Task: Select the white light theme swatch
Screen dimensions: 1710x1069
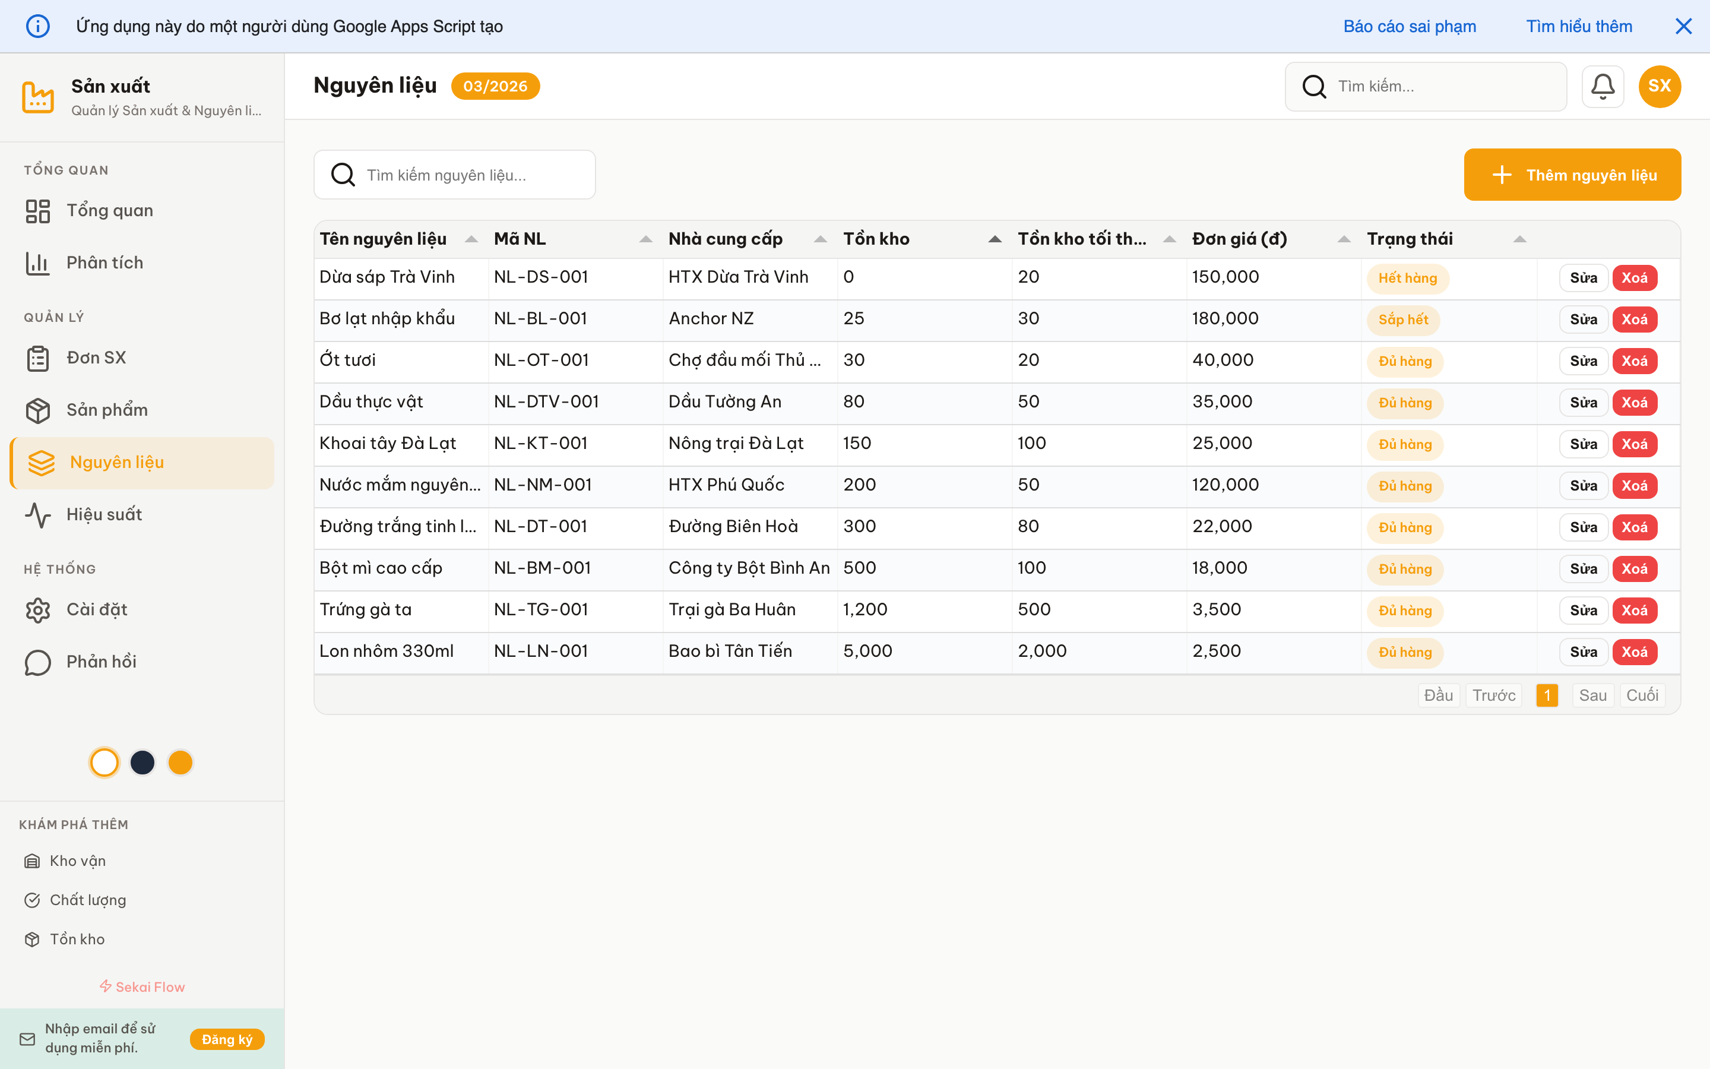Action: point(104,762)
